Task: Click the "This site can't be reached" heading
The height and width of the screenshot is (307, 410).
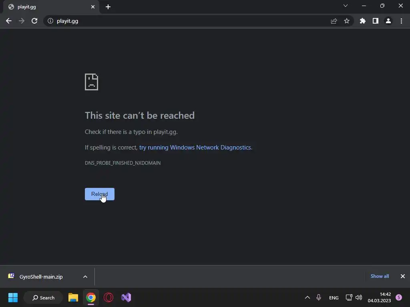Action: pyautogui.click(x=140, y=116)
